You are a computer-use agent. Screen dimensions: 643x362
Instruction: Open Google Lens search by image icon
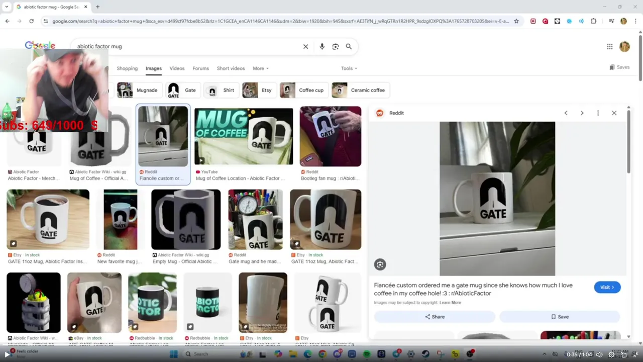tap(336, 46)
